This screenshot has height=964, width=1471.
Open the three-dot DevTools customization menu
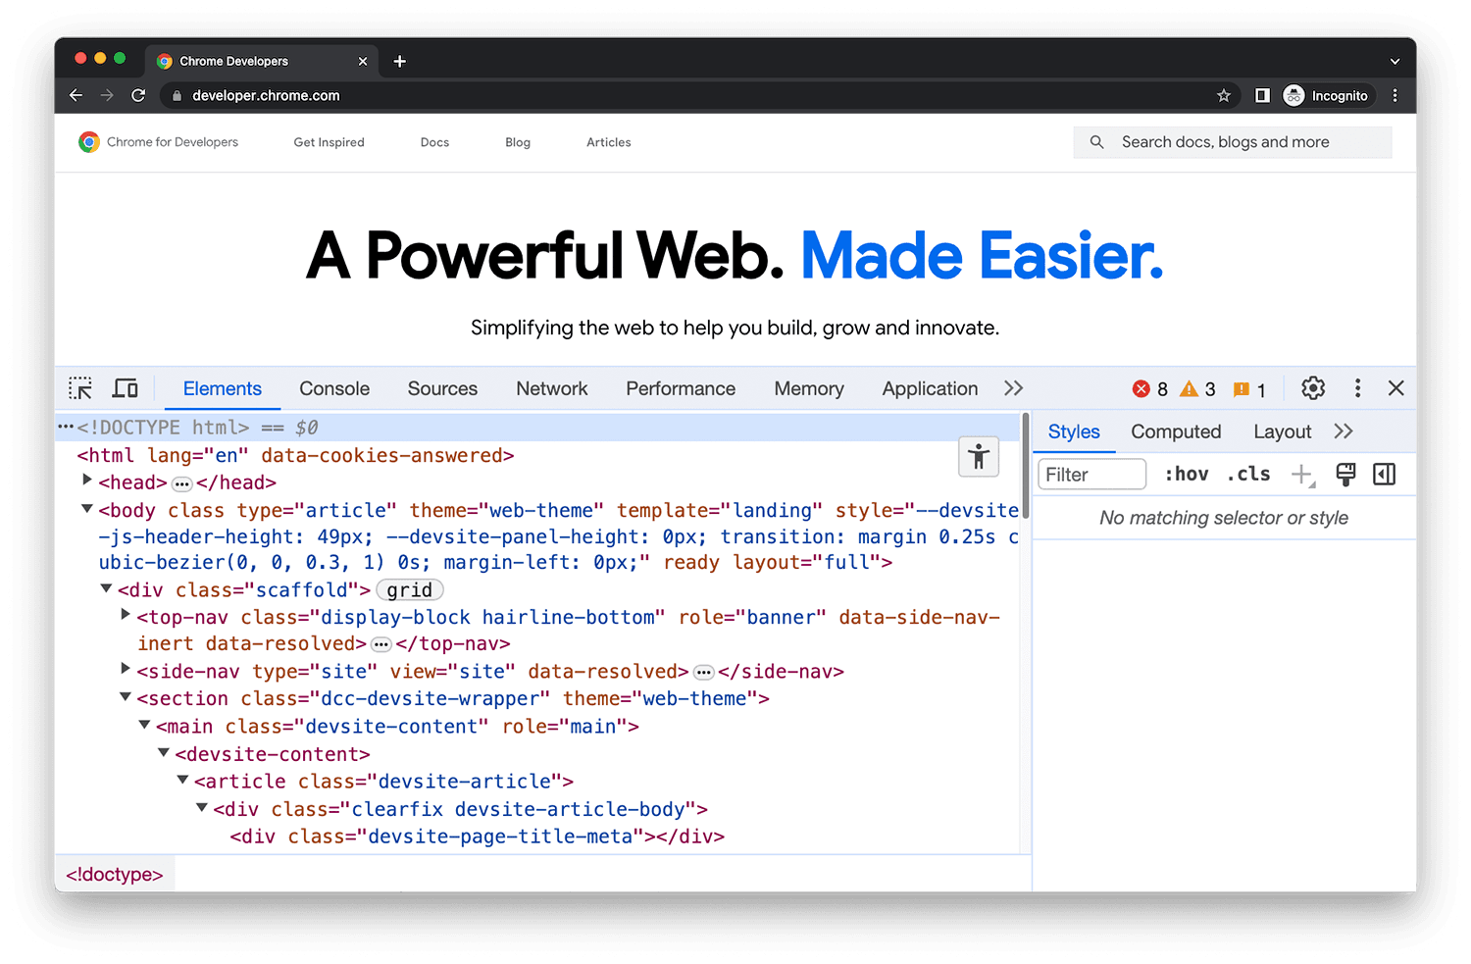click(1357, 387)
